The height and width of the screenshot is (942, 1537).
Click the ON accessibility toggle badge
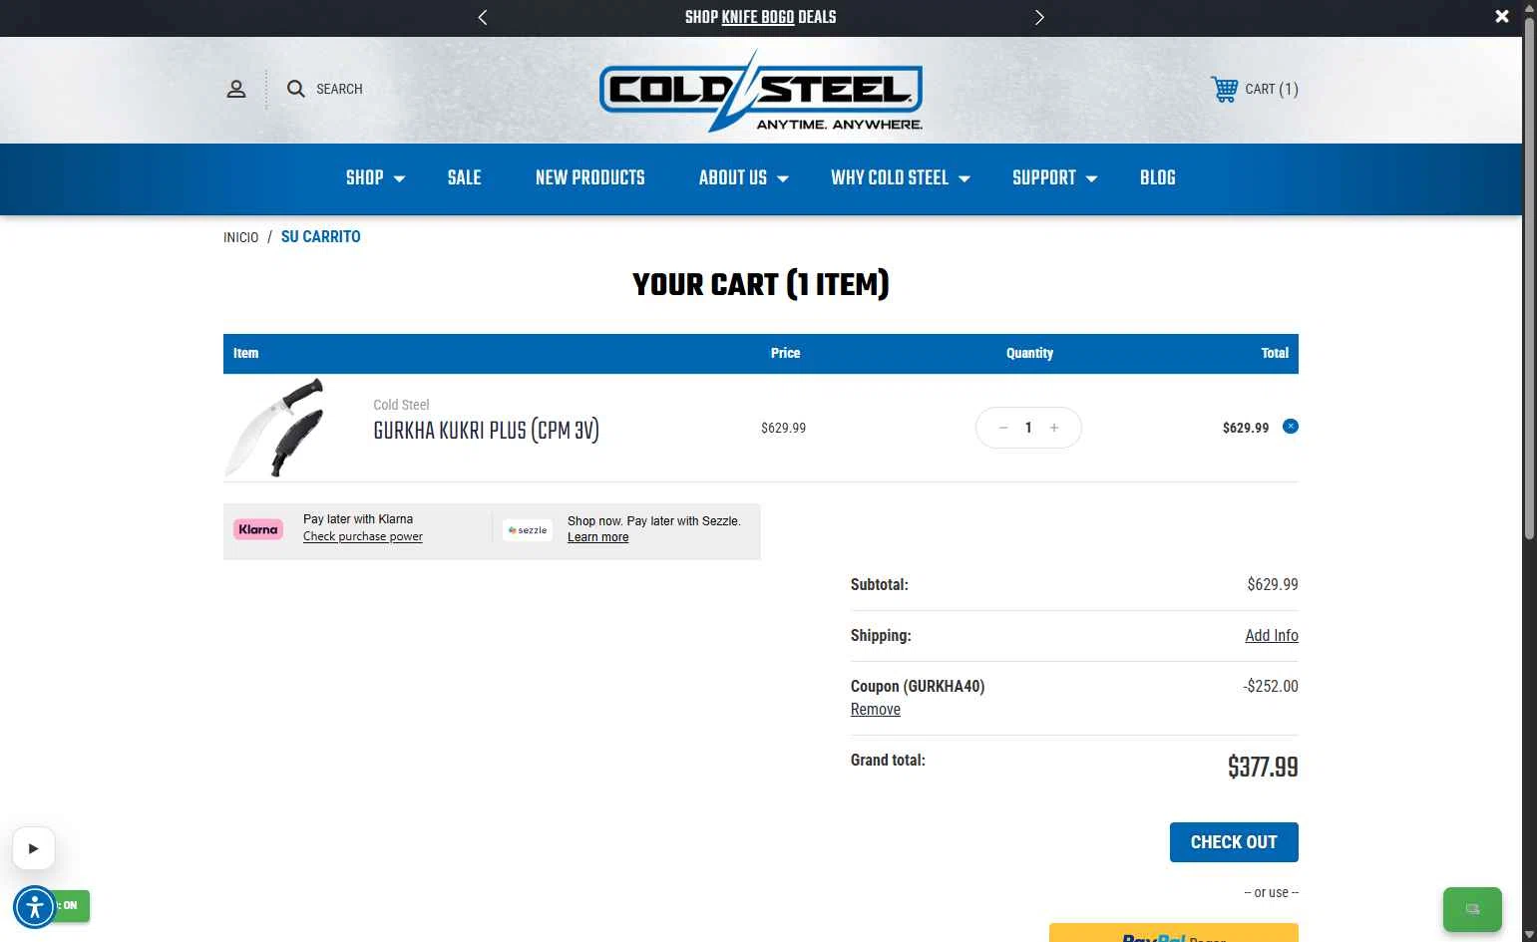tap(72, 905)
